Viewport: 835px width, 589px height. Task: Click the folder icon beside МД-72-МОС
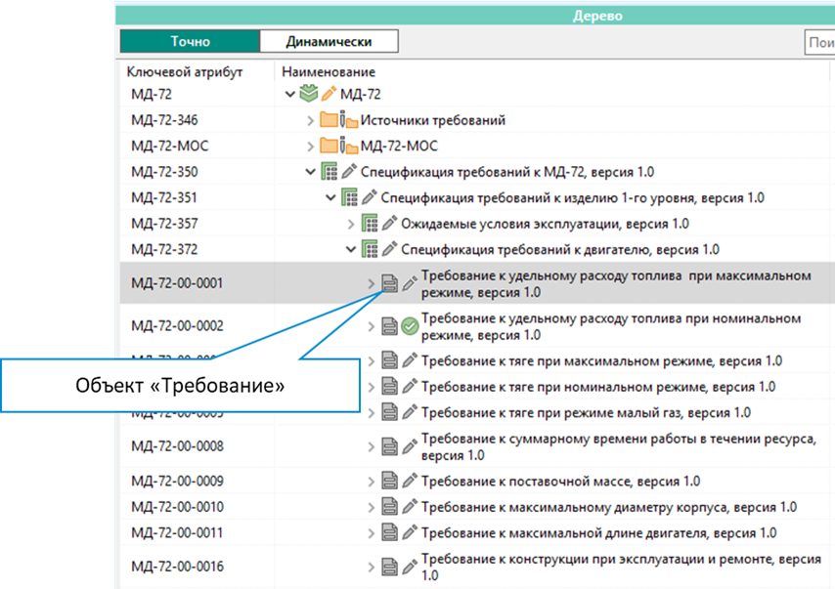click(329, 146)
